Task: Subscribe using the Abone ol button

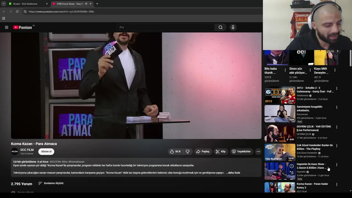Action: [x=46, y=152]
